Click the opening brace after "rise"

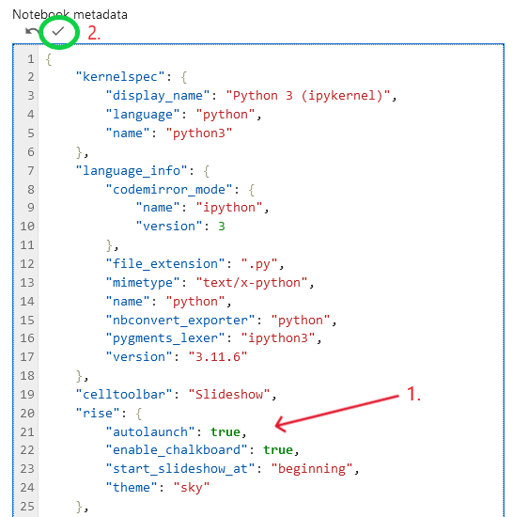click(x=139, y=414)
